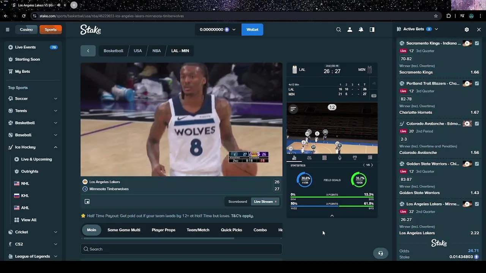Open the Active Bets settings gear

coord(467,29)
